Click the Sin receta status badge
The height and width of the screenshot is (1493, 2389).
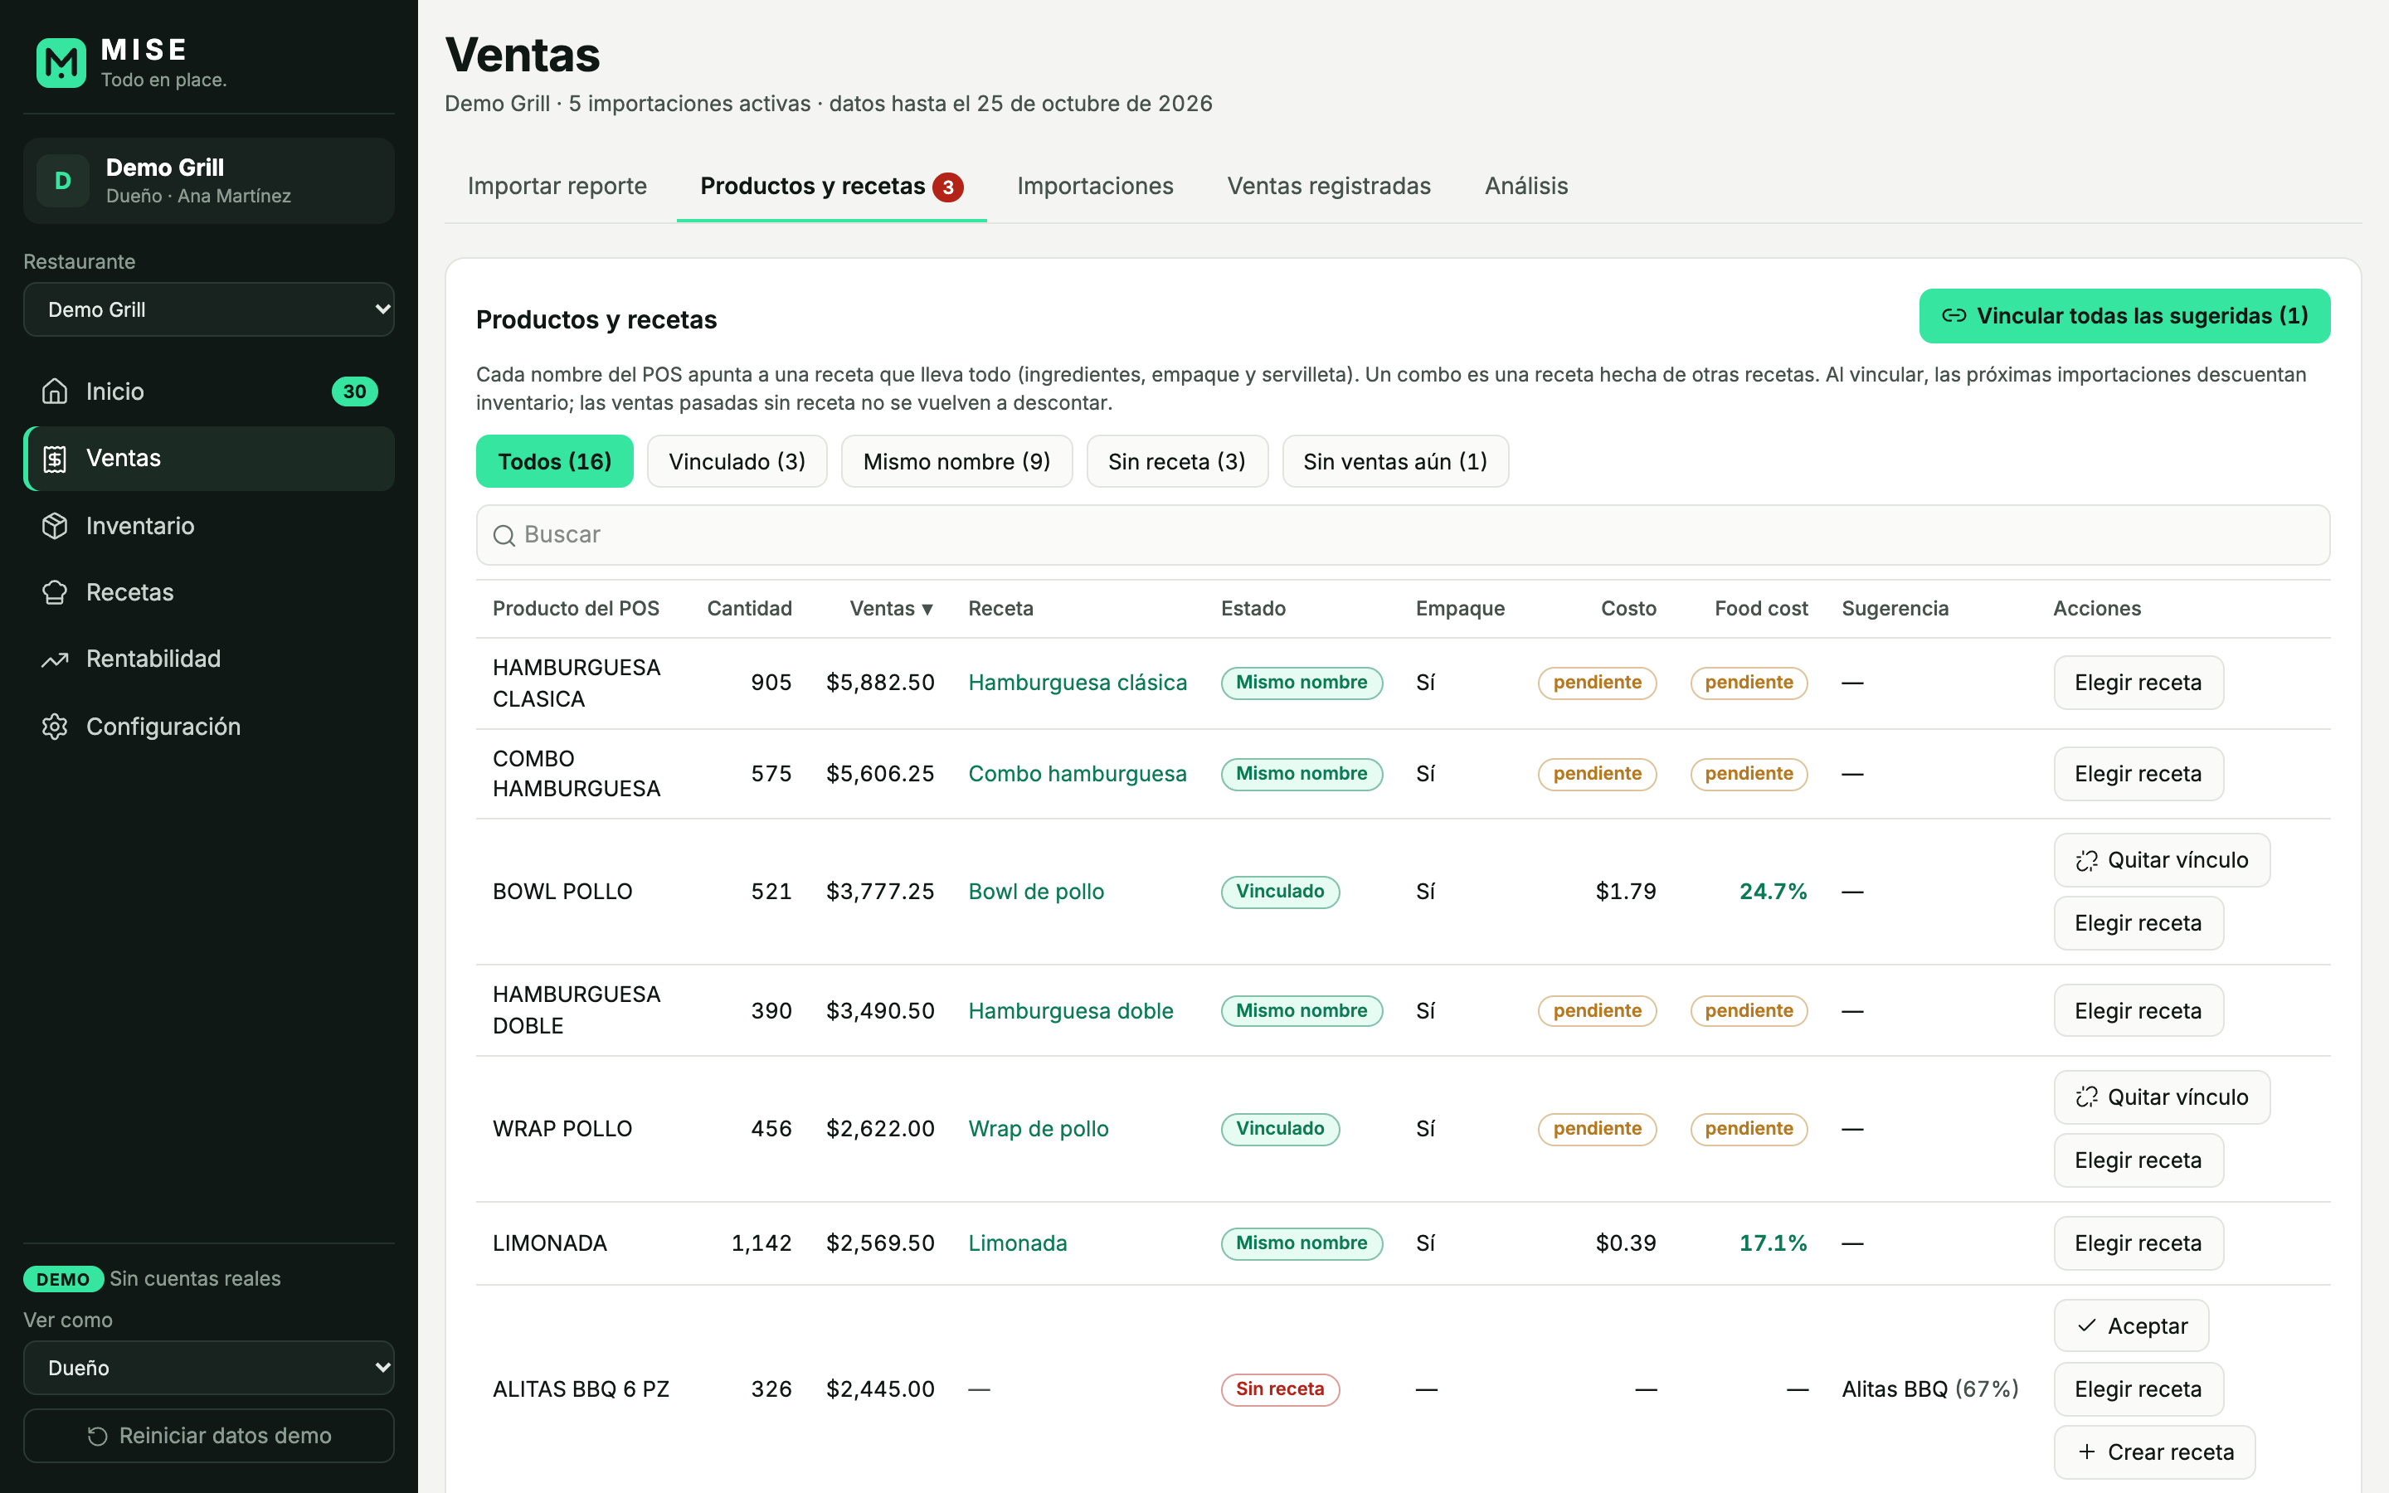pyautogui.click(x=1279, y=1389)
